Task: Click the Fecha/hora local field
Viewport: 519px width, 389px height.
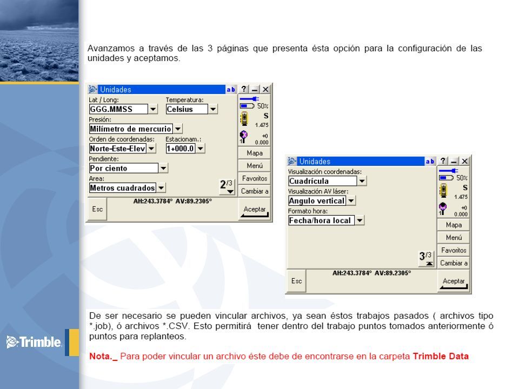Action: pyautogui.click(x=321, y=220)
